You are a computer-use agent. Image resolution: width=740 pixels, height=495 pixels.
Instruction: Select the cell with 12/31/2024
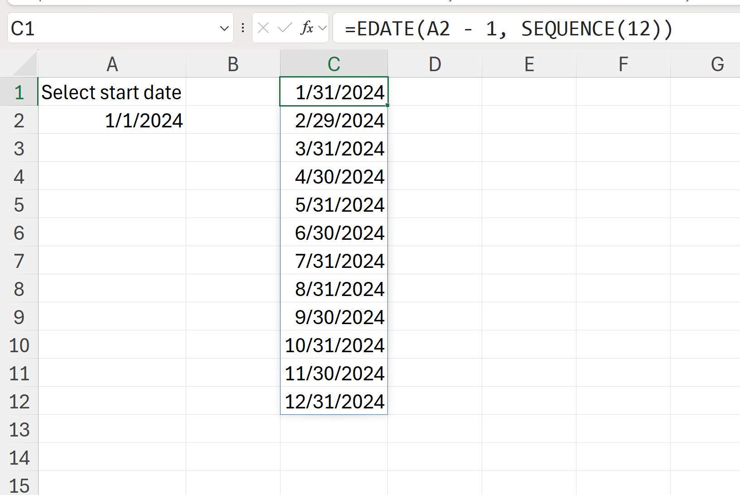(x=334, y=402)
